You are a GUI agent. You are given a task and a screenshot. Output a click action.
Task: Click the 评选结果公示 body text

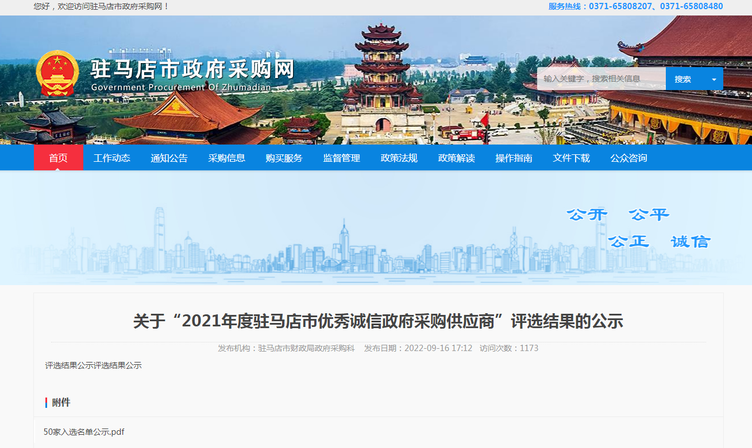(x=94, y=365)
